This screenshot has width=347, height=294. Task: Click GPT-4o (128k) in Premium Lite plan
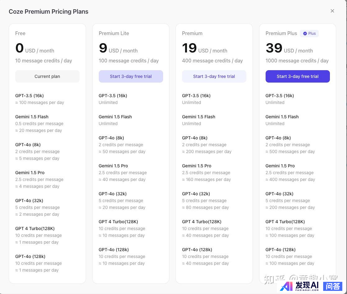click(114, 250)
